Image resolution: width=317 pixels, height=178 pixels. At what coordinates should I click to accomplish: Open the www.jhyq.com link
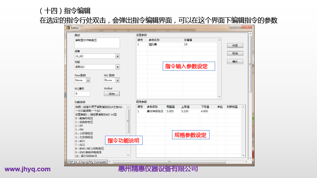(x=27, y=169)
